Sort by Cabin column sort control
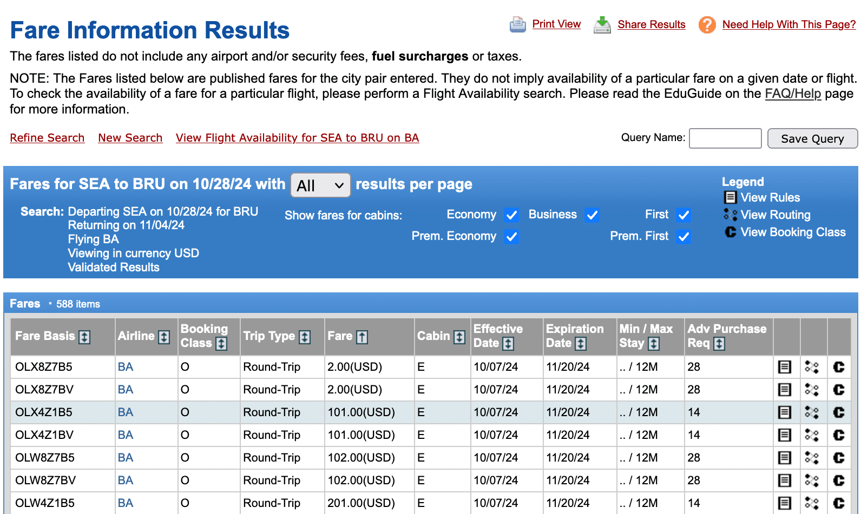Image resolution: width=861 pixels, height=514 pixels. pyautogui.click(x=459, y=337)
